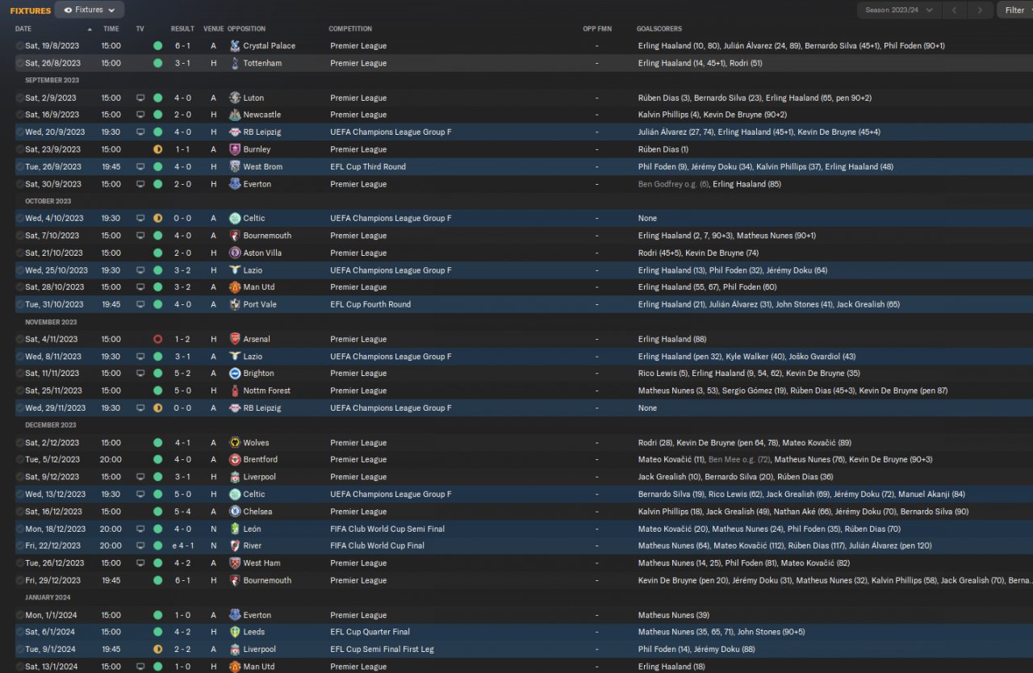Click the Port Vale club badge
The height and width of the screenshot is (673, 1033).
coord(235,304)
